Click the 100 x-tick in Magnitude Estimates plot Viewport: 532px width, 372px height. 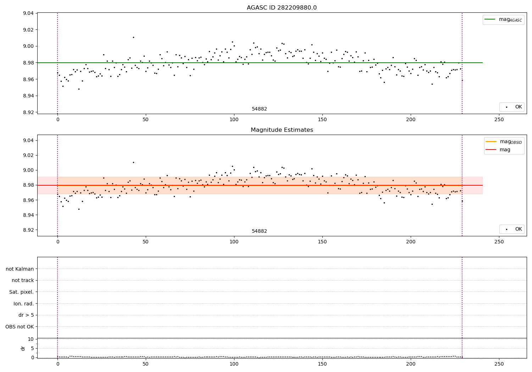[234, 242]
